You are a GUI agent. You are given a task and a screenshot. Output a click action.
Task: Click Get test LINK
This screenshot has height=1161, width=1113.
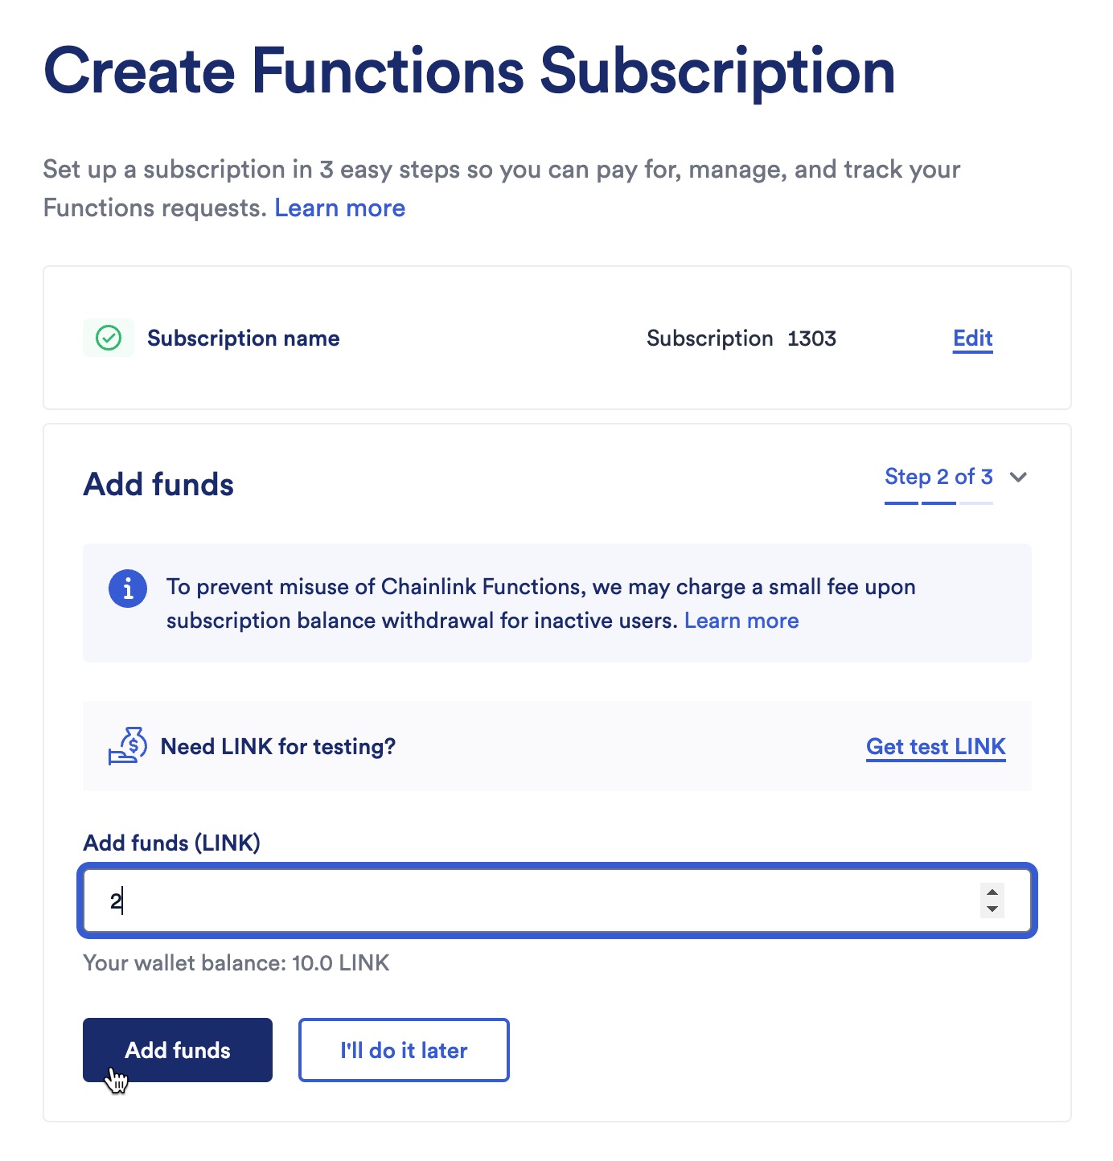coord(935,746)
